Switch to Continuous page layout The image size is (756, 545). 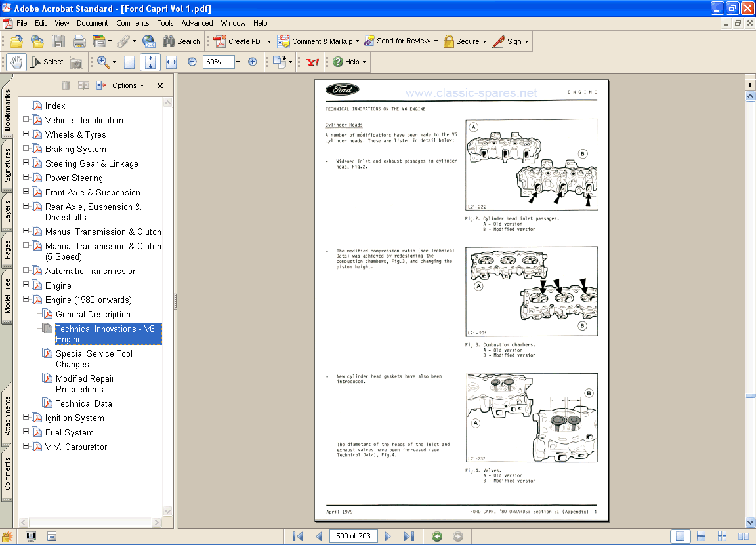coord(701,536)
